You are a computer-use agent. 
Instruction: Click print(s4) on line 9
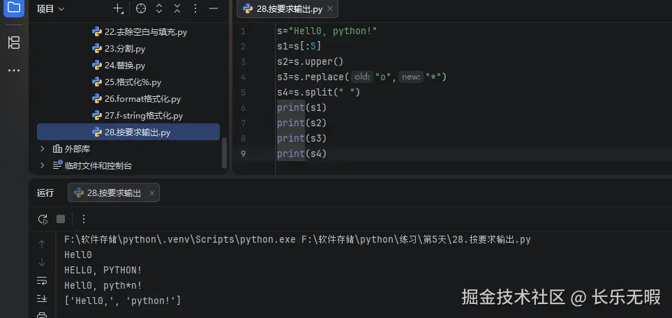pyautogui.click(x=301, y=154)
